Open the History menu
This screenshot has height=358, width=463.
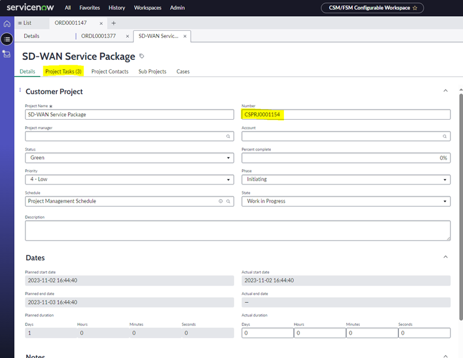click(x=117, y=8)
